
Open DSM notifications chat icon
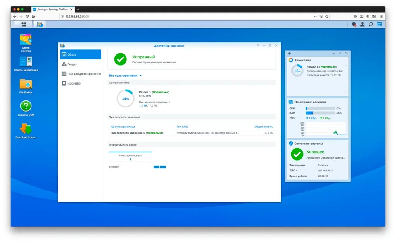point(353,24)
